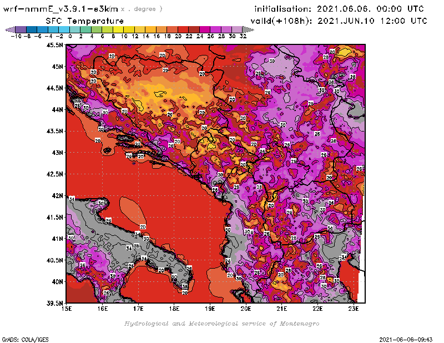Click the '42.5N' latitude axis label
Image resolution: width=444 pixels, height=343 pixels.
(x=54, y=174)
